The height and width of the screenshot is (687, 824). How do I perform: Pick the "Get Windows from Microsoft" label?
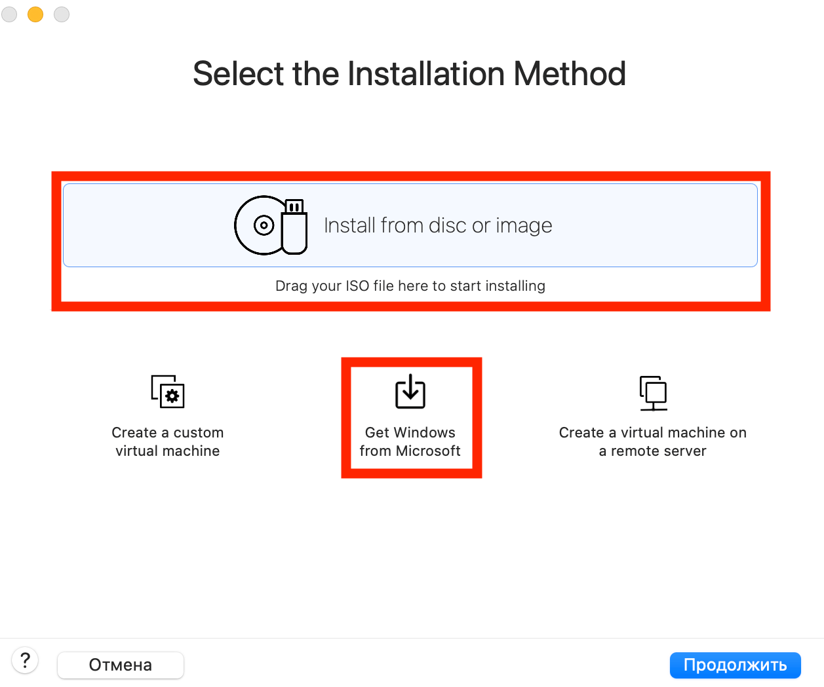410,441
